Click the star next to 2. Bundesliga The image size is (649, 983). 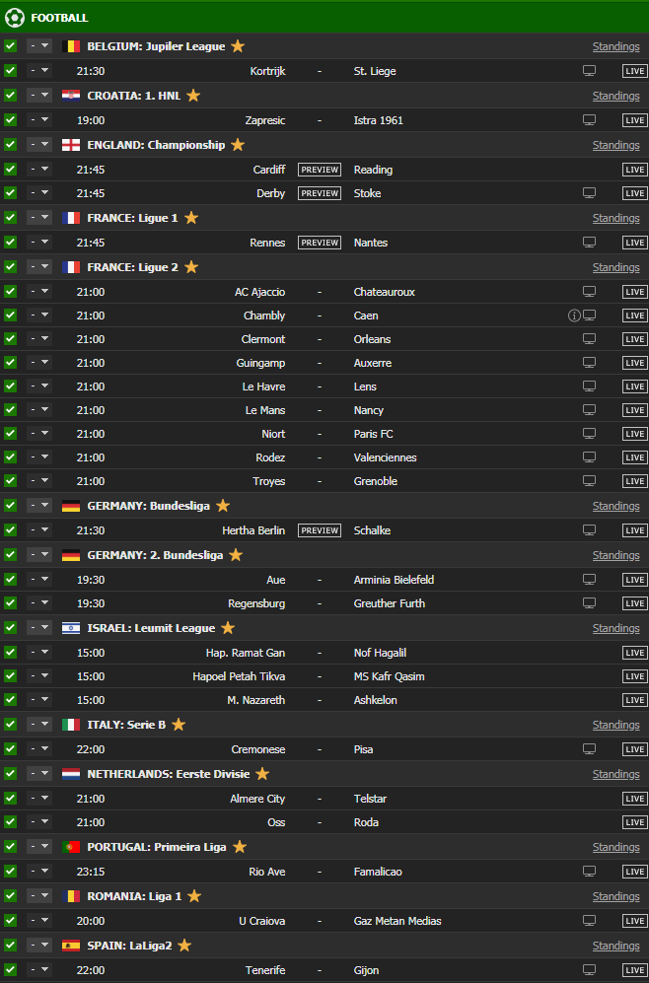pos(235,555)
